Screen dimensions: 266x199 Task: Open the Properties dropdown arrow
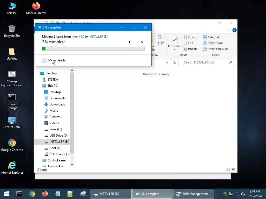tap(175, 49)
